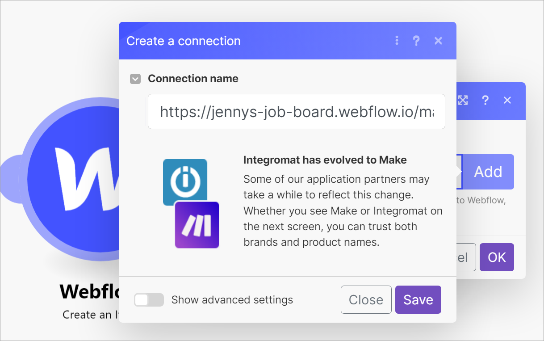Click the Integromat has evolved to Make heading
The width and height of the screenshot is (544, 341).
click(x=325, y=160)
